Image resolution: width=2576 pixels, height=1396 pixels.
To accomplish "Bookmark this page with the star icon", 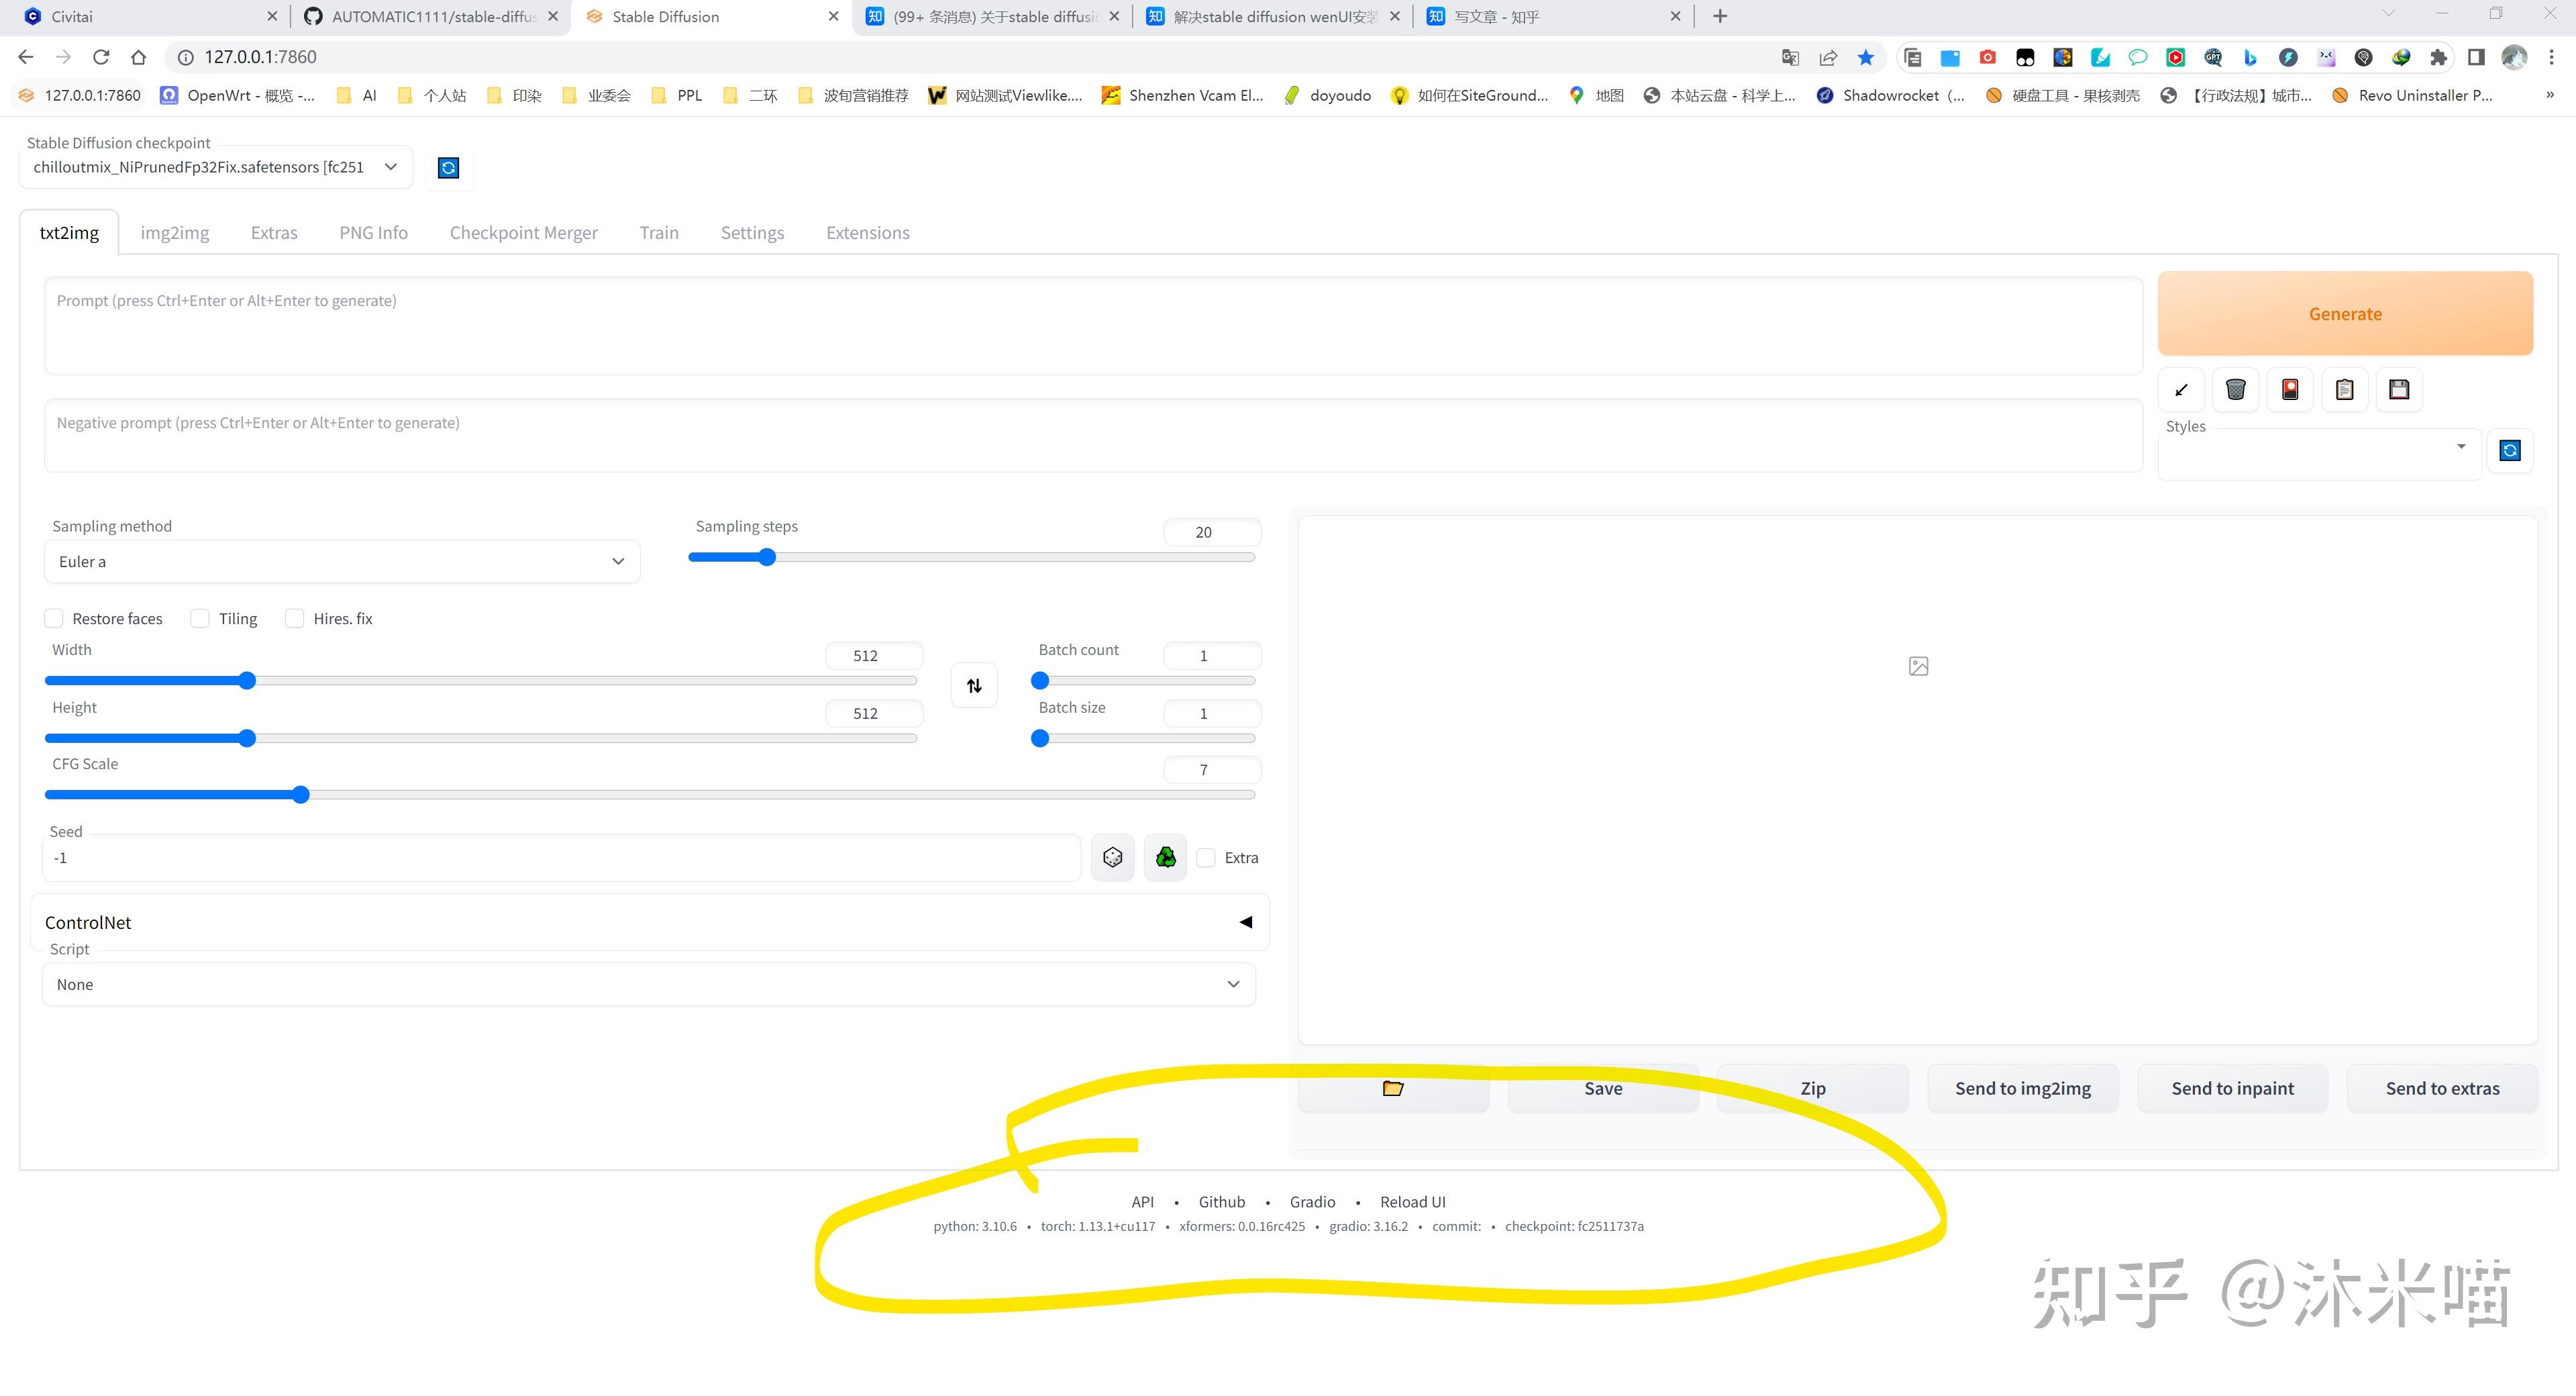I will coord(1866,57).
